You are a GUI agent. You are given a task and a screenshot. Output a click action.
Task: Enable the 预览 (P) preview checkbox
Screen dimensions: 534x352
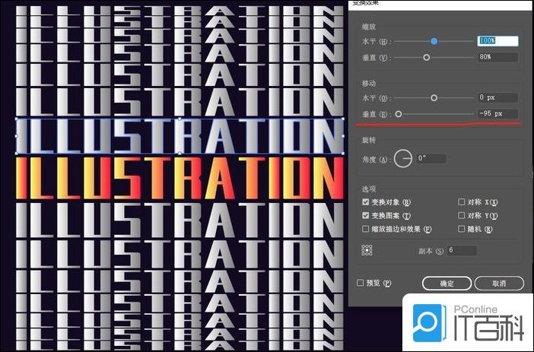(360, 283)
